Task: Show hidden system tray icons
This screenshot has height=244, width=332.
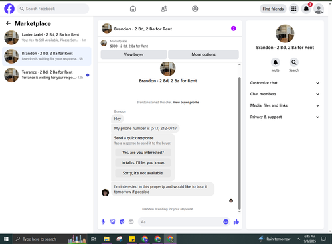Action: click(298, 239)
